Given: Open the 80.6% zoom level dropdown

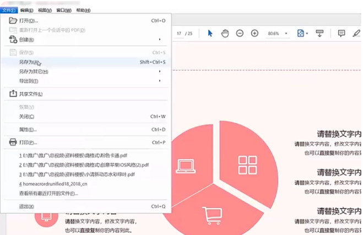Looking at the screenshot, I should [x=278, y=34].
